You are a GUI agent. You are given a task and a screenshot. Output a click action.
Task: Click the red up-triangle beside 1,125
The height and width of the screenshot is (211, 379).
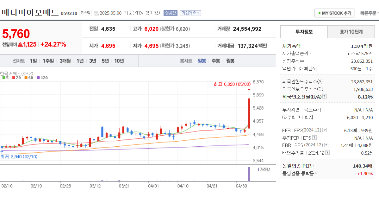tap(20, 44)
